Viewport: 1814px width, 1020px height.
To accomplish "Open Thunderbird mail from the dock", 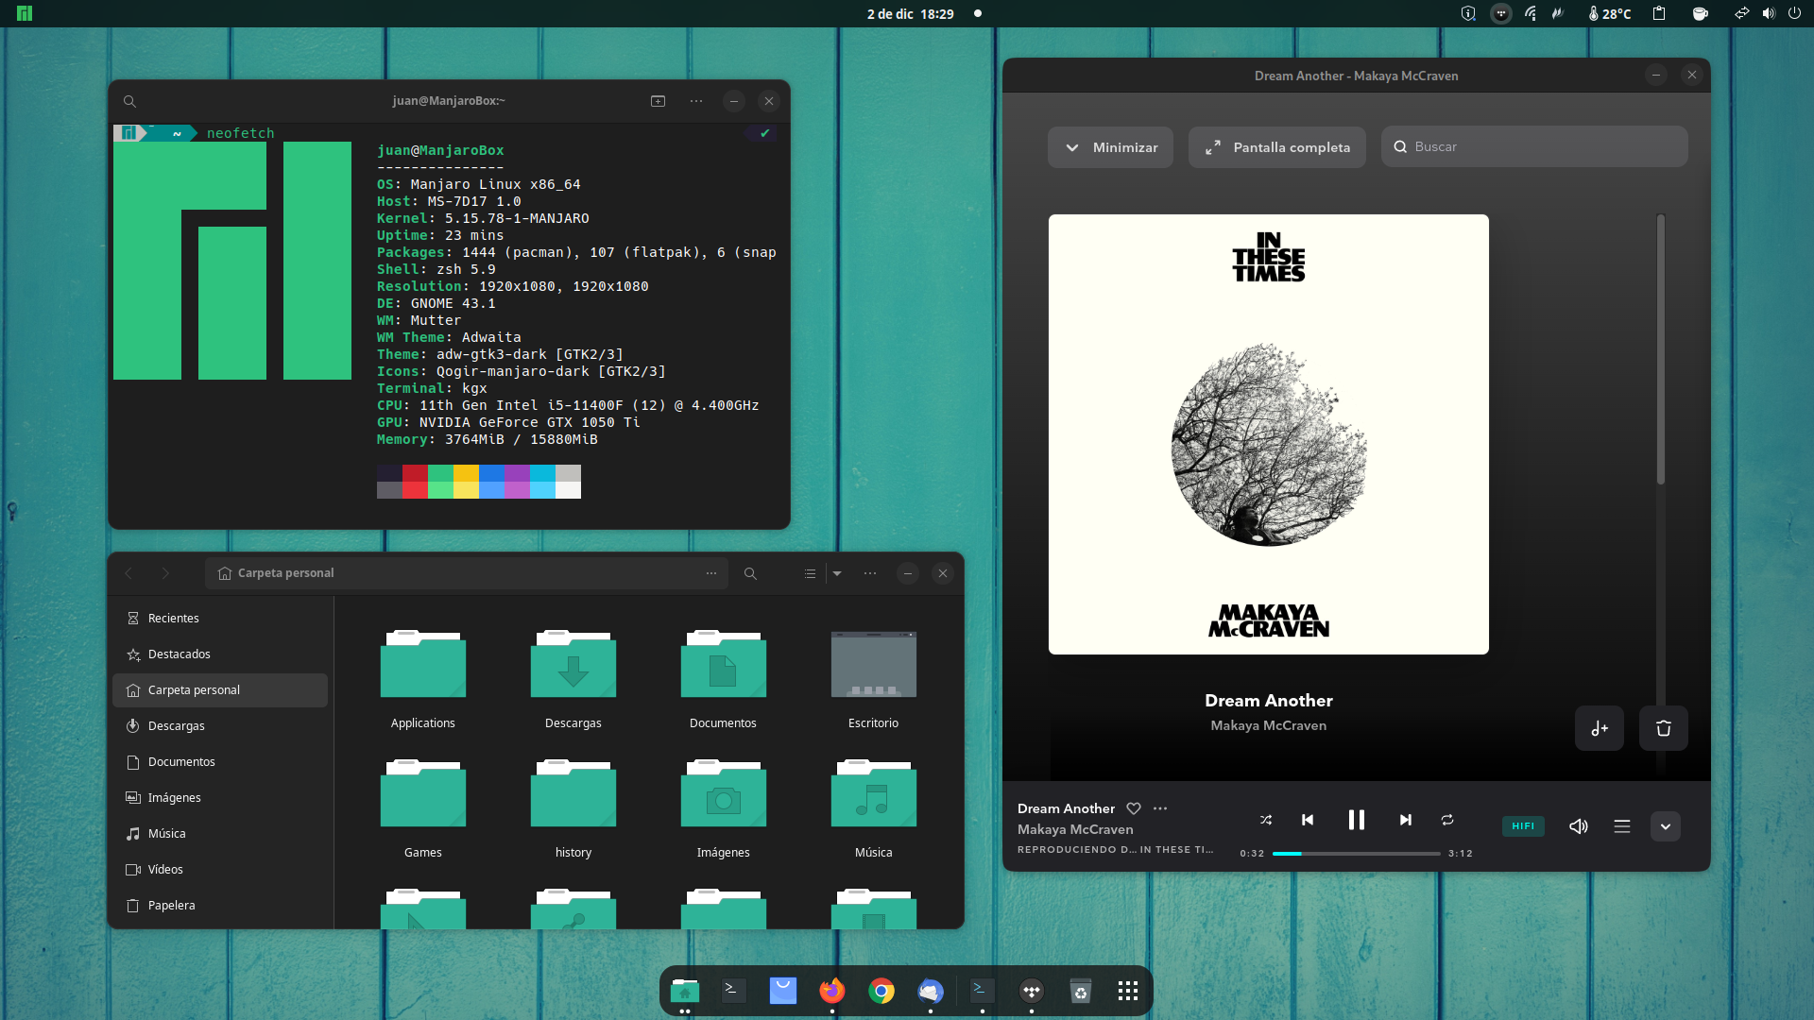I will pos(931,991).
